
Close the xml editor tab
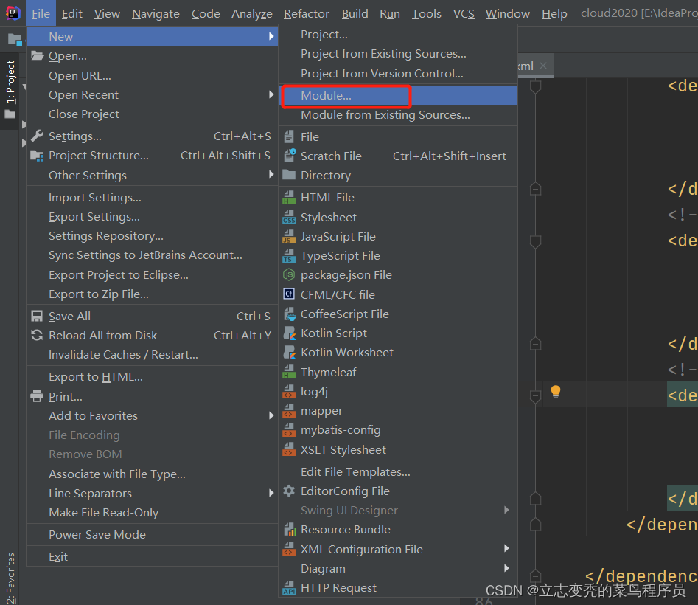(x=543, y=66)
